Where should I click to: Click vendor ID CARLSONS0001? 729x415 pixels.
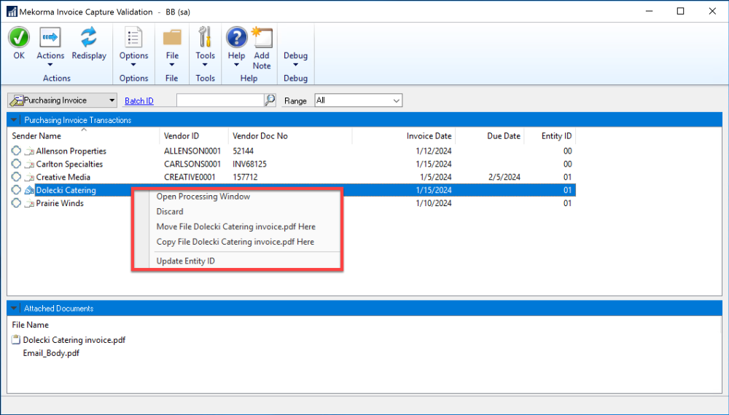(x=192, y=164)
